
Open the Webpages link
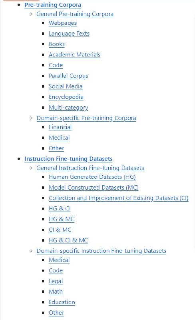coord(63,23)
